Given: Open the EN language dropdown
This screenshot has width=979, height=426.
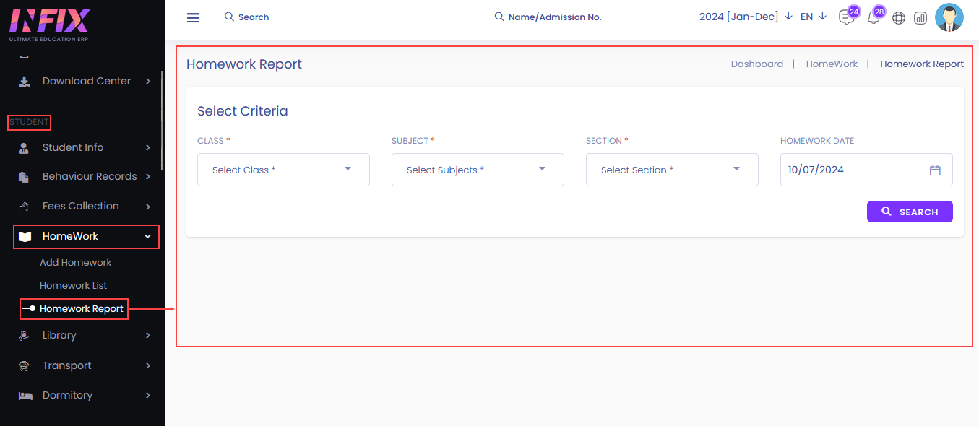Looking at the screenshot, I should click(x=814, y=17).
